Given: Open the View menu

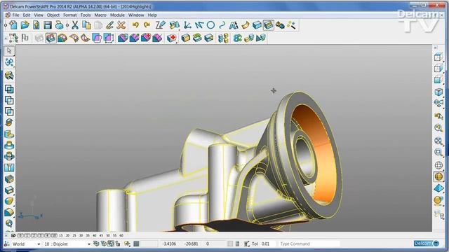Looking at the screenshot, I should (39, 15).
